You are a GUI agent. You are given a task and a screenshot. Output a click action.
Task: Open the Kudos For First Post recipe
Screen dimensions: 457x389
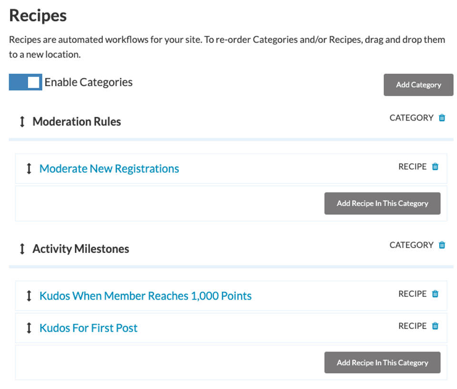[x=89, y=328]
